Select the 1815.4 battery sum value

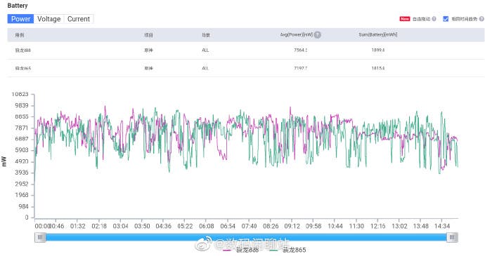point(378,68)
